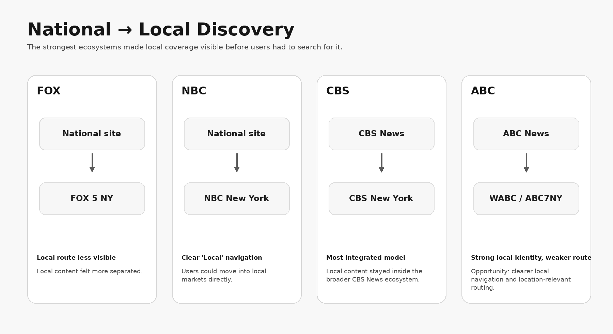Click 'Local route less visible' text
613x334 pixels.
click(76, 258)
